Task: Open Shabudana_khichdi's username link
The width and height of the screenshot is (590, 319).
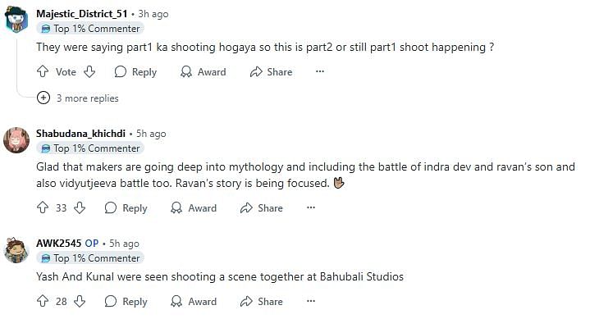Action: pyautogui.click(x=80, y=134)
